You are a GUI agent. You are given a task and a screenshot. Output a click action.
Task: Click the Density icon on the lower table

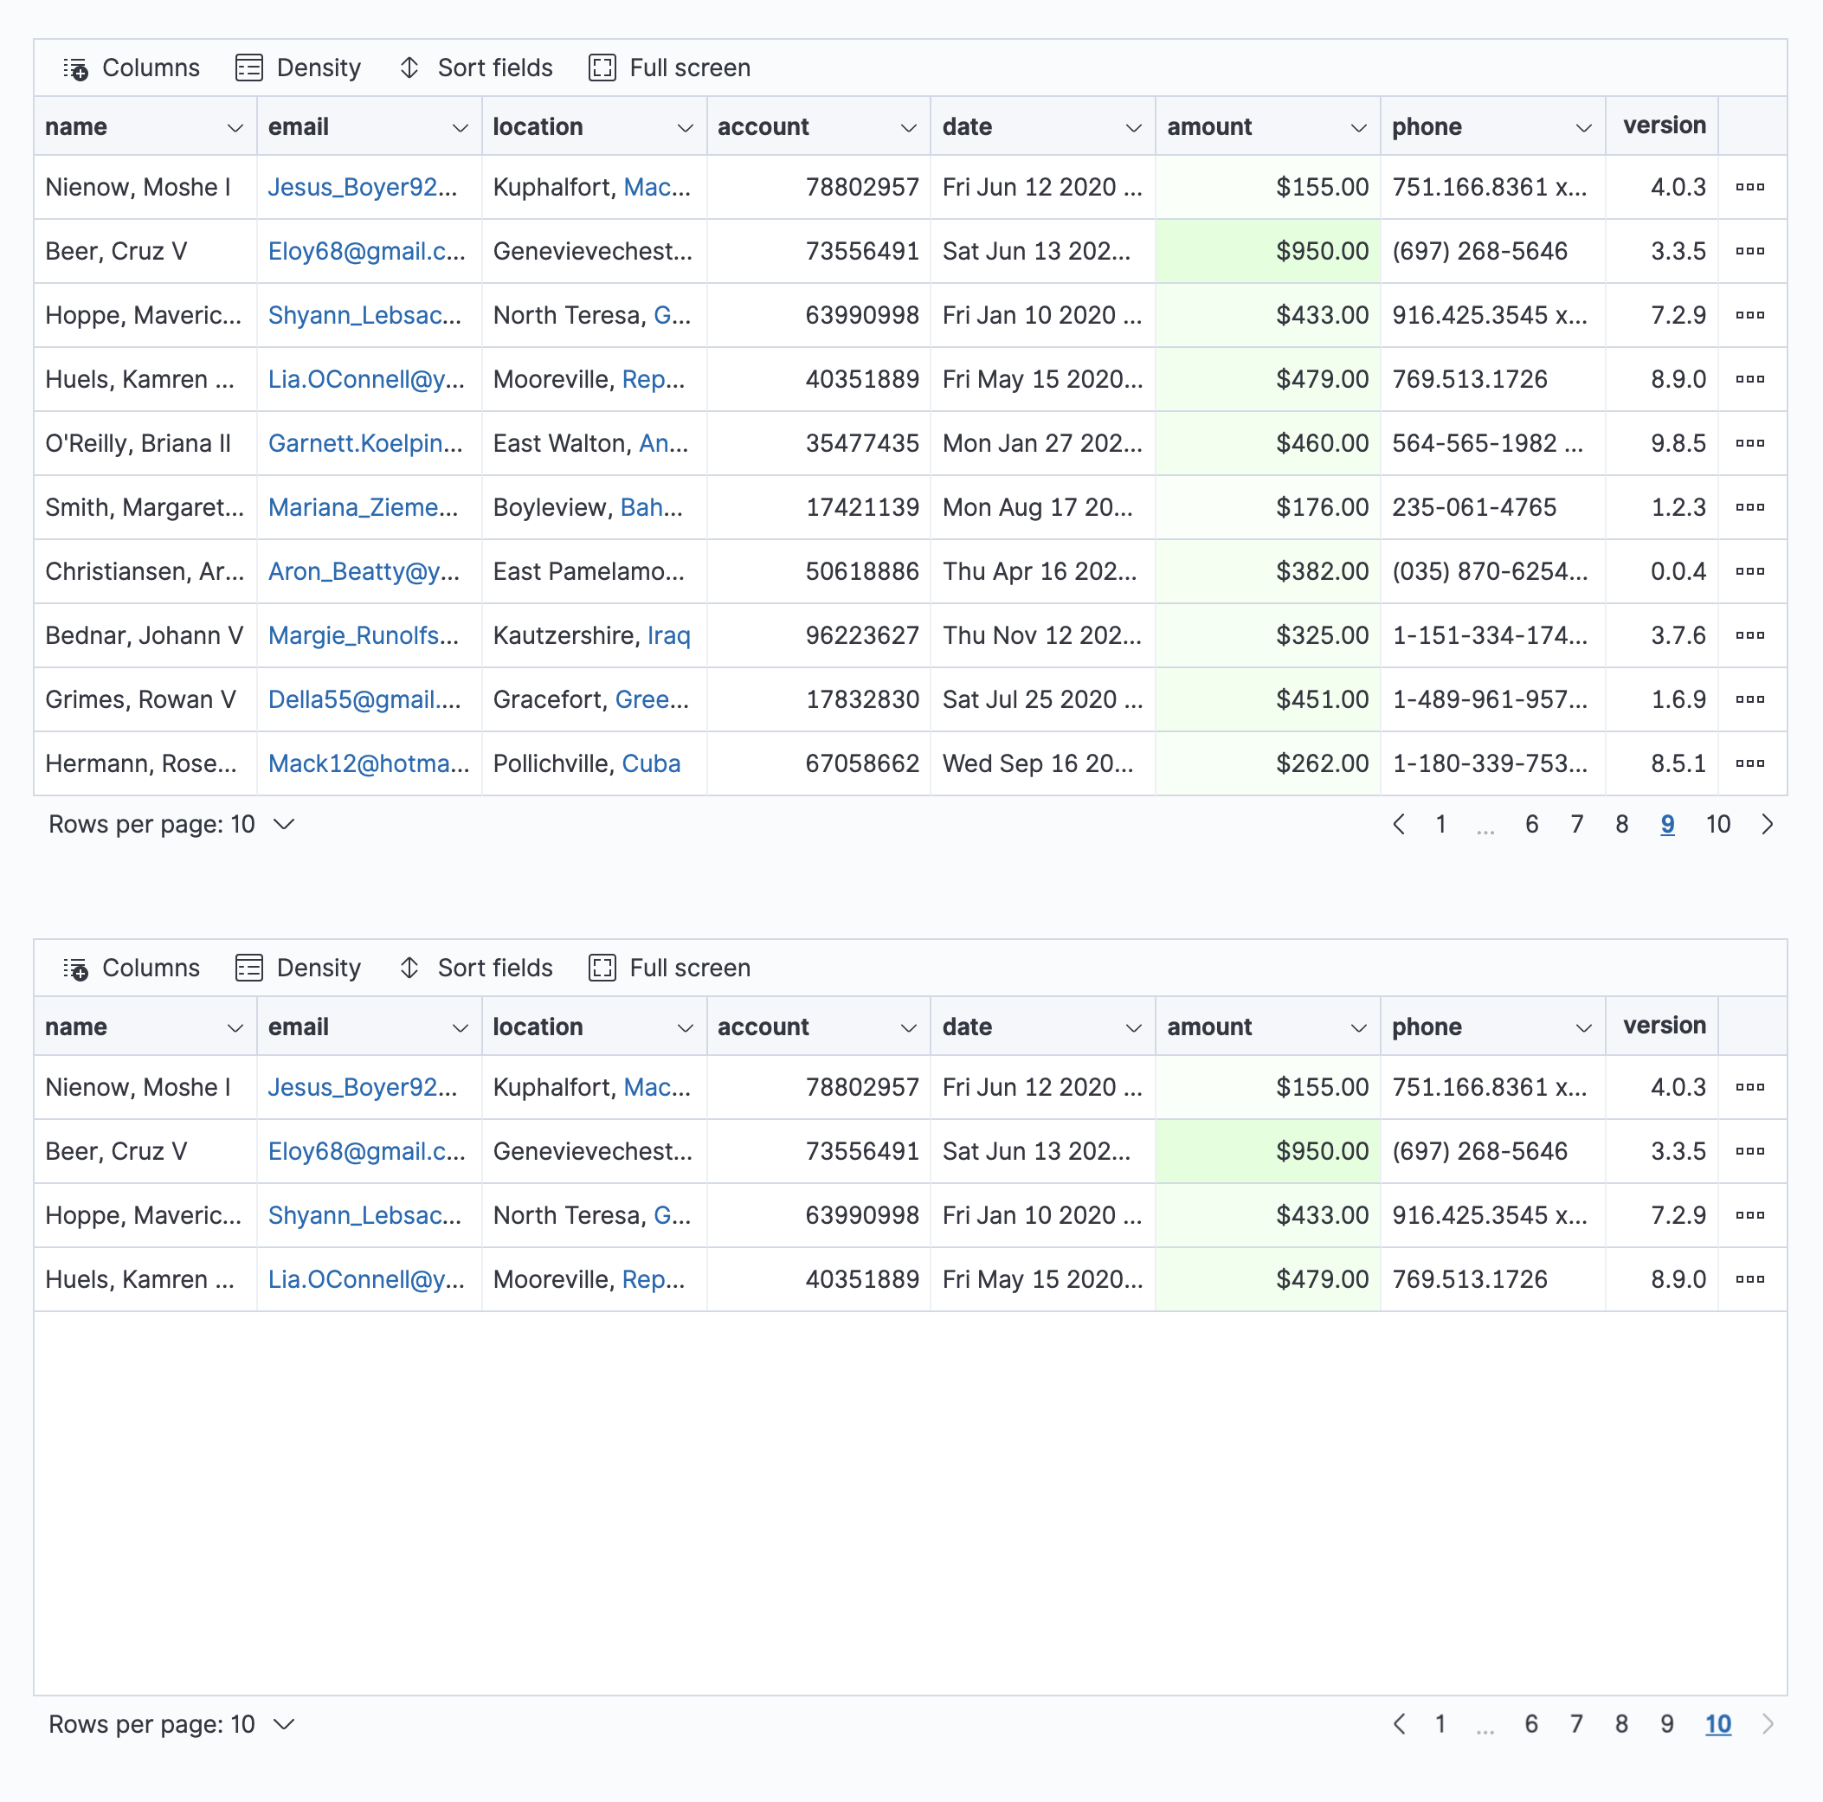(248, 967)
